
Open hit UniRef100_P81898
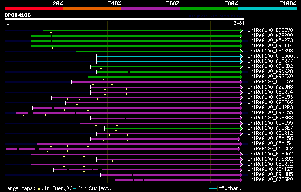(x=270, y=51)
